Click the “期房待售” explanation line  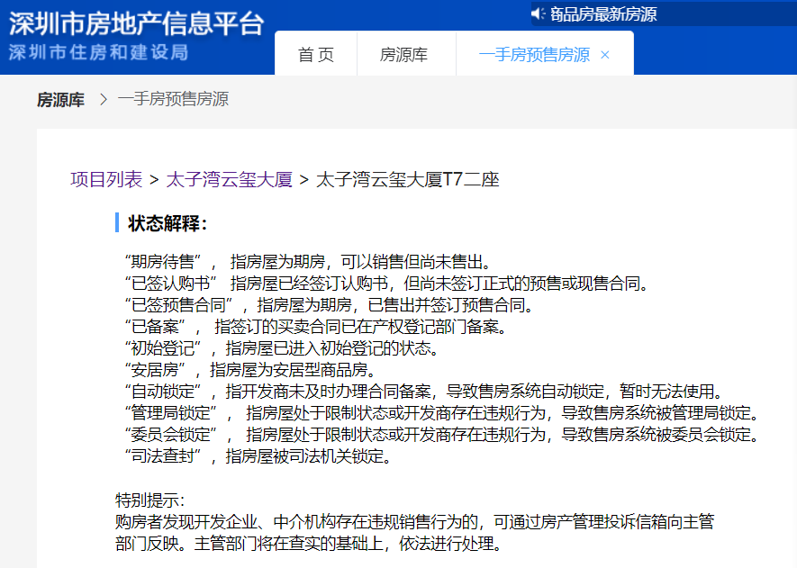tap(309, 262)
